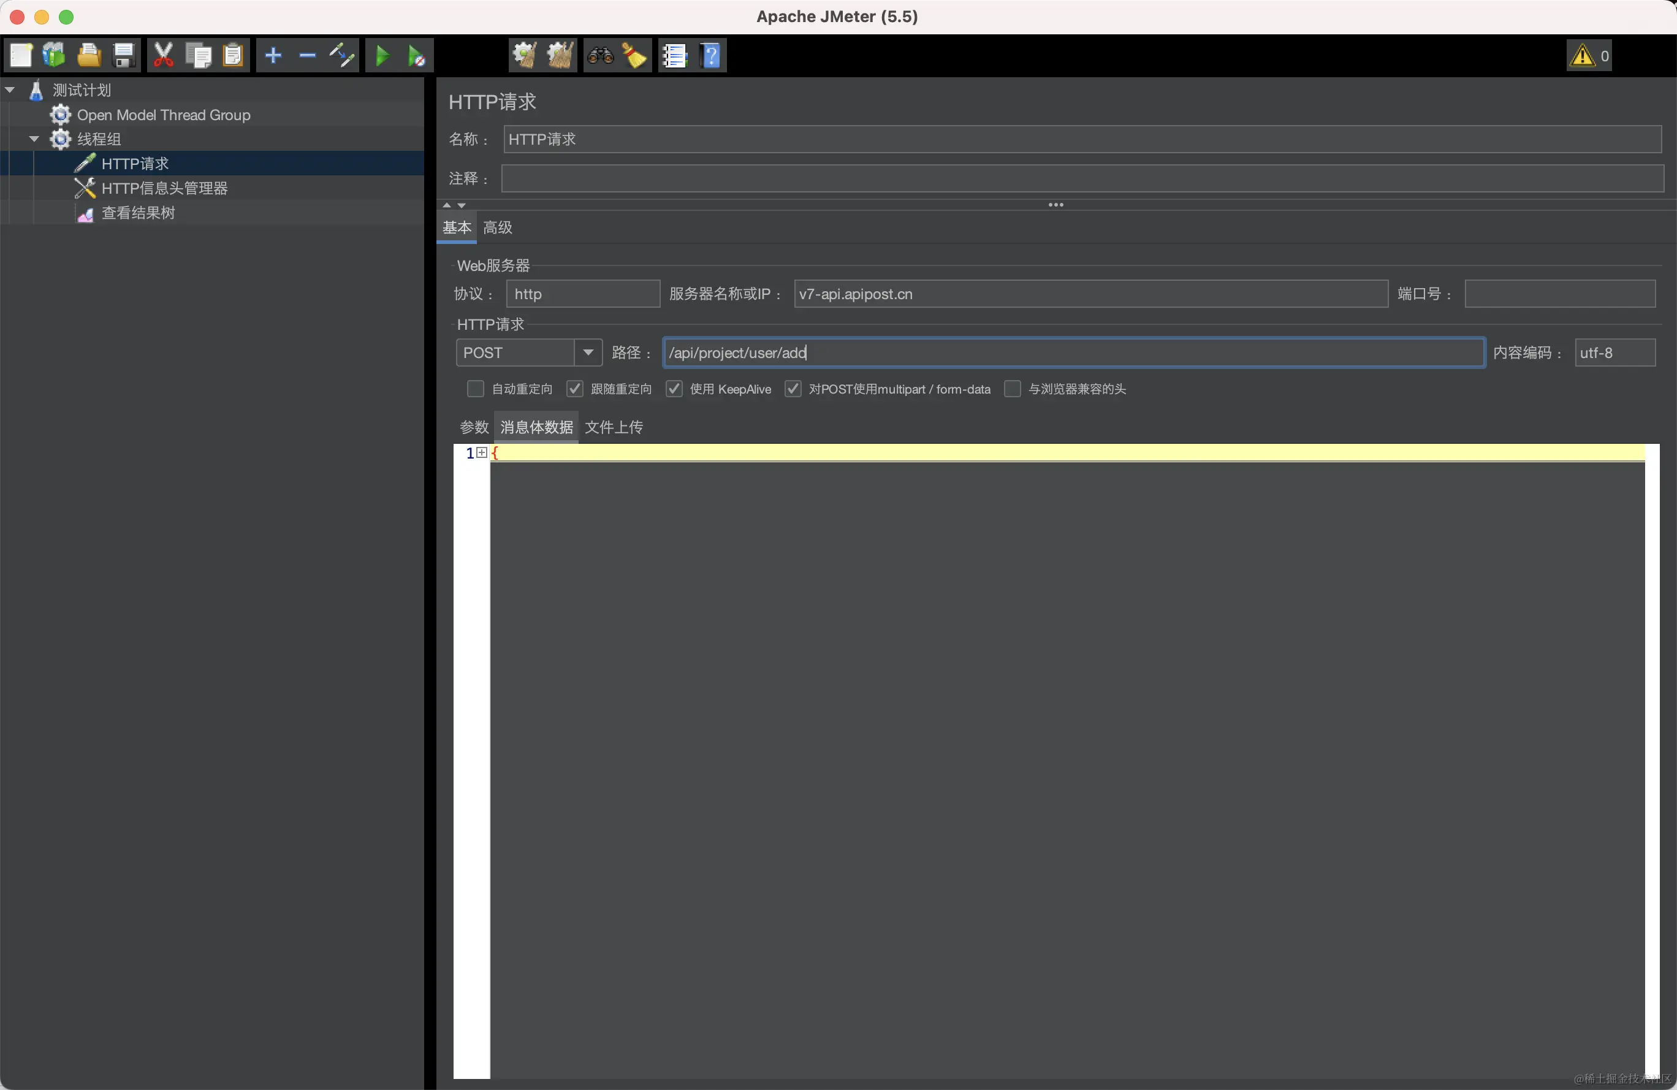Viewport: 1677px width, 1090px height.
Task: Select the 测试计划 root label
Action: [x=83, y=90]
